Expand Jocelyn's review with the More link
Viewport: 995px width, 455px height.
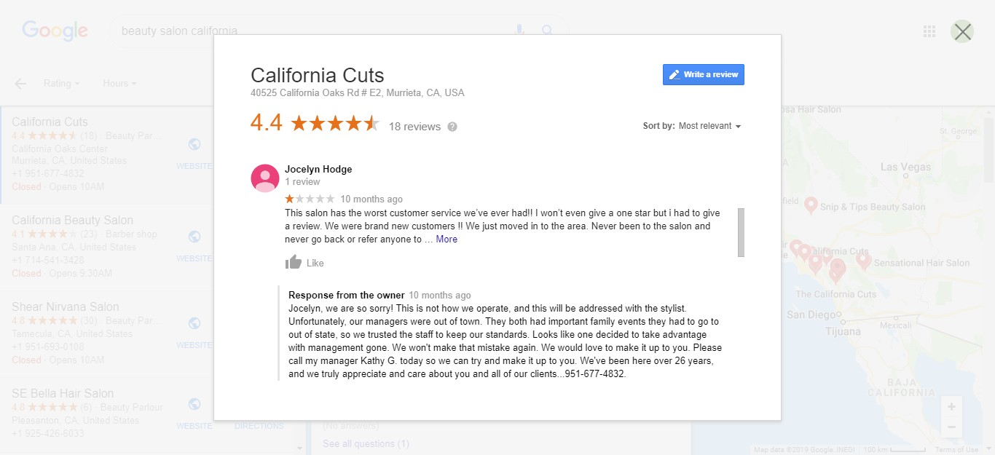(x=445, y=239)
